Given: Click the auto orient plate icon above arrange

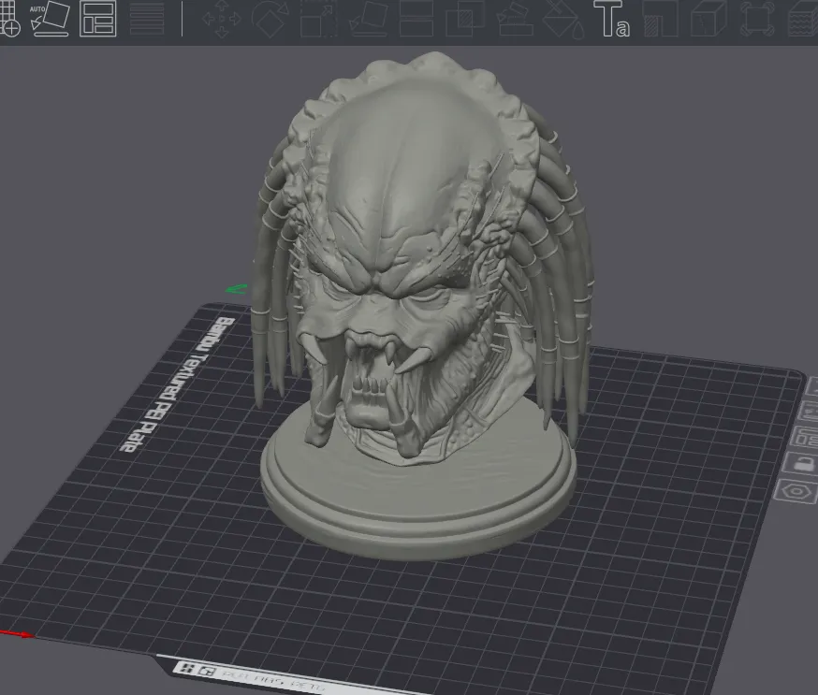Looking at the screenshot, I should point(808,411).
